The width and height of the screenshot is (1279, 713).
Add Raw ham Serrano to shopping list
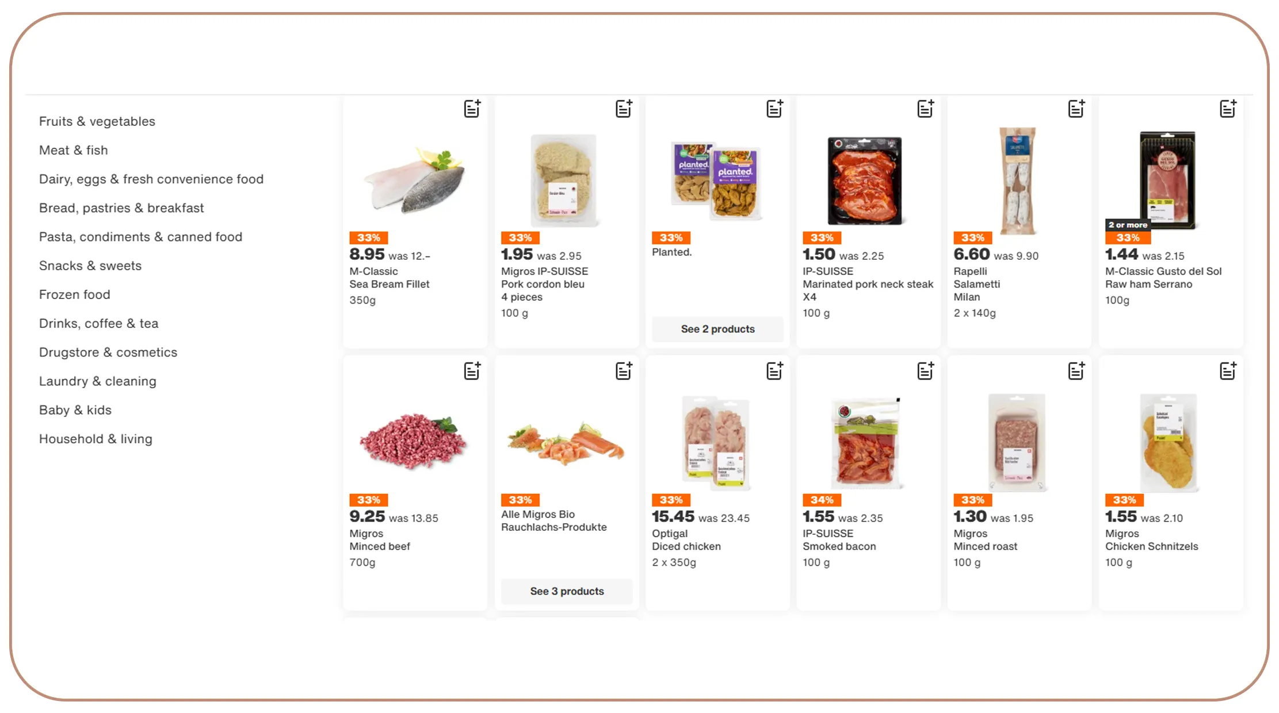1228,109
